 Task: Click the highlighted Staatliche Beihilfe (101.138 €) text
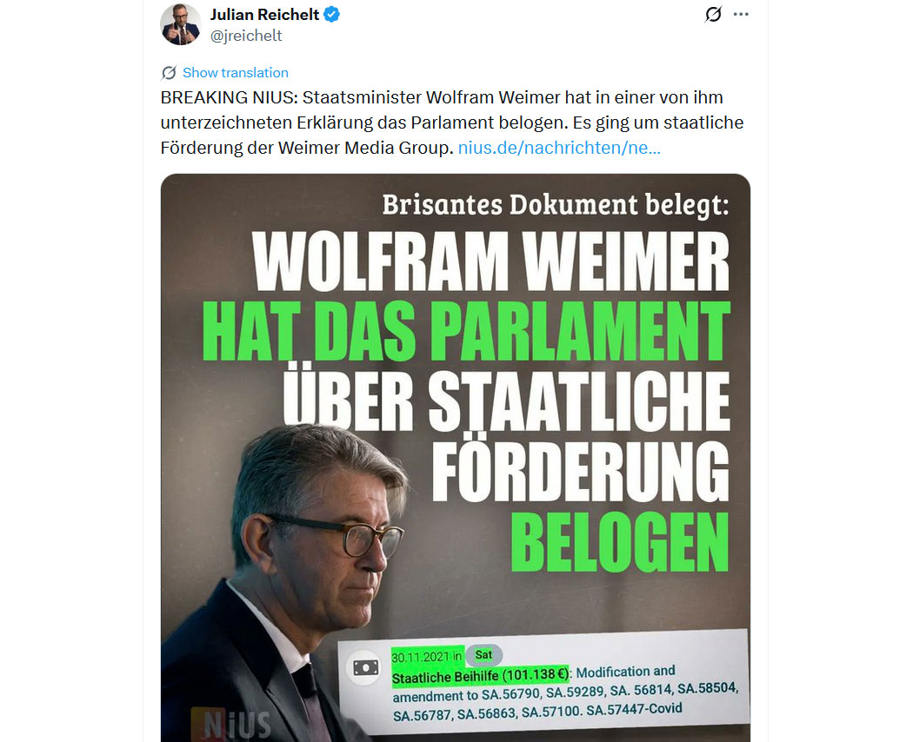(480, 676)
